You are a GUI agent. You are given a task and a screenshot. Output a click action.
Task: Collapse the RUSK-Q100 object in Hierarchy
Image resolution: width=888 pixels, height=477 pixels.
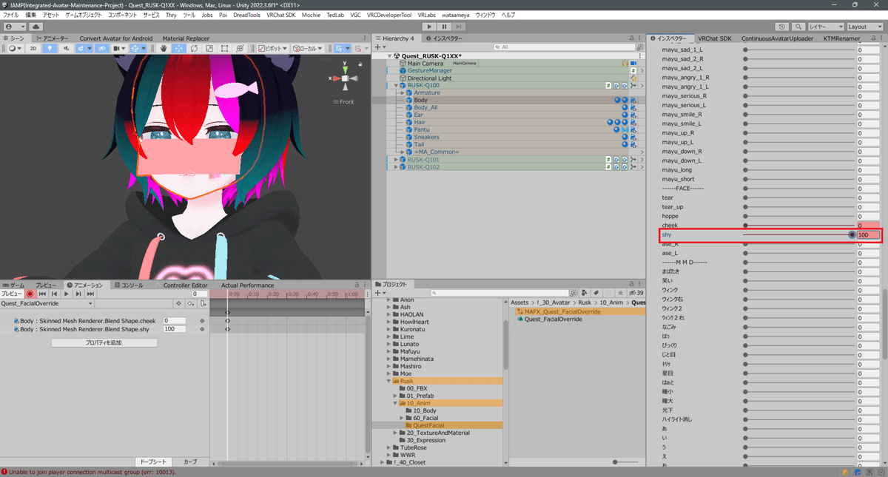(397, 86)
